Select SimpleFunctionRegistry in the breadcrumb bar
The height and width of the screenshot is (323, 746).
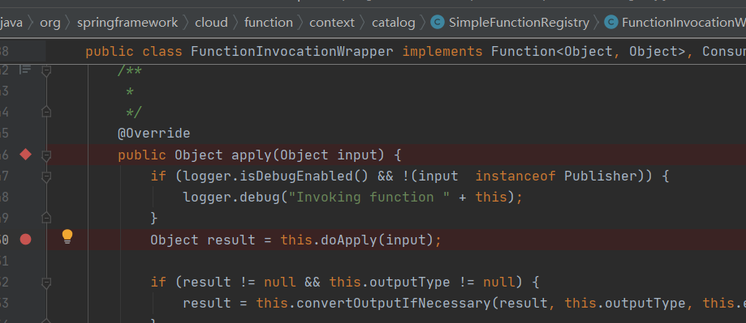coord(519,23)
